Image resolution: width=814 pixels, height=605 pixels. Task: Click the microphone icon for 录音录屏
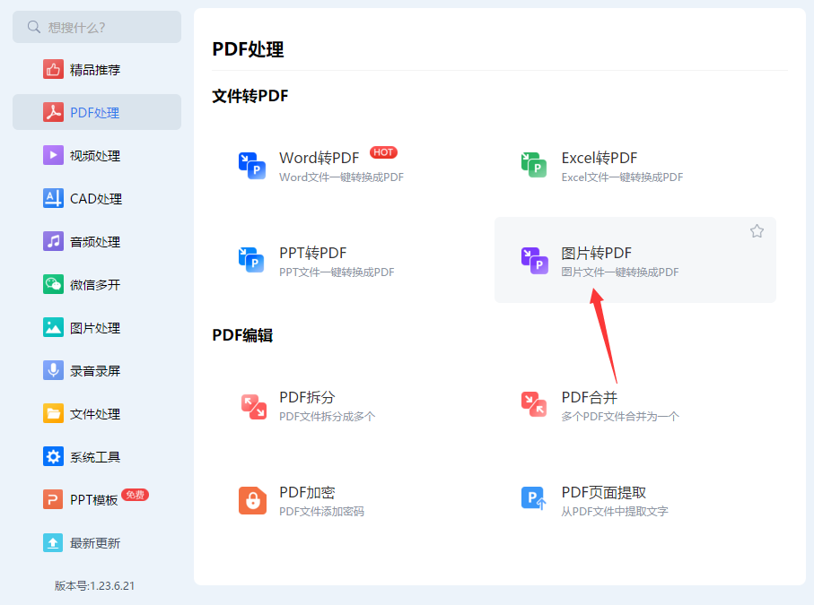coord(53,371)
